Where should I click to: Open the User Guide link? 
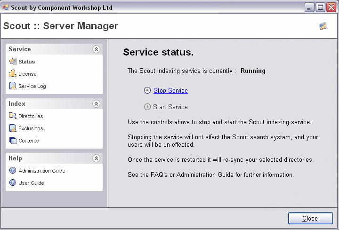(31, 183)
